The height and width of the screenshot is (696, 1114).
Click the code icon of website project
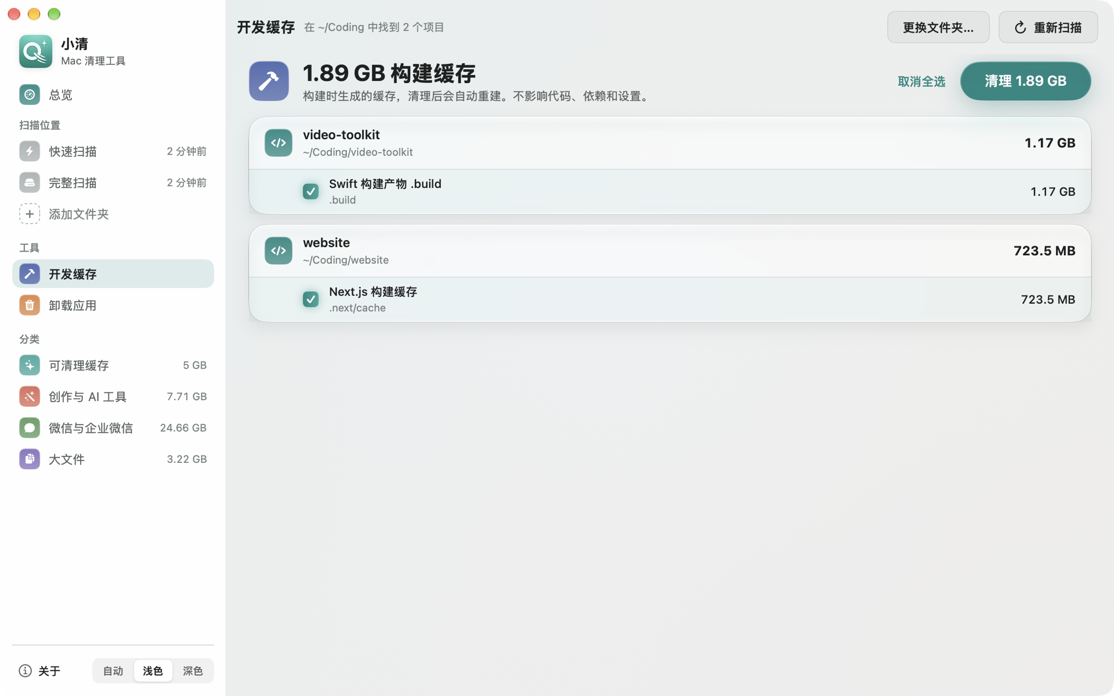pyautogui.click(x=278, y=251)
